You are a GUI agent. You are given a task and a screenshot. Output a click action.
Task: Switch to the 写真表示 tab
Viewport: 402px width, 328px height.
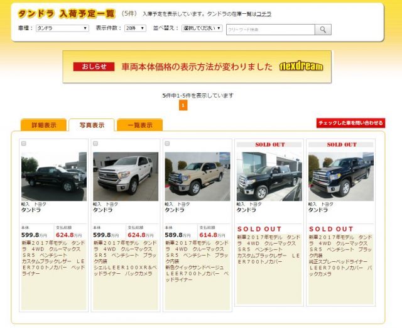click(92, 125)
